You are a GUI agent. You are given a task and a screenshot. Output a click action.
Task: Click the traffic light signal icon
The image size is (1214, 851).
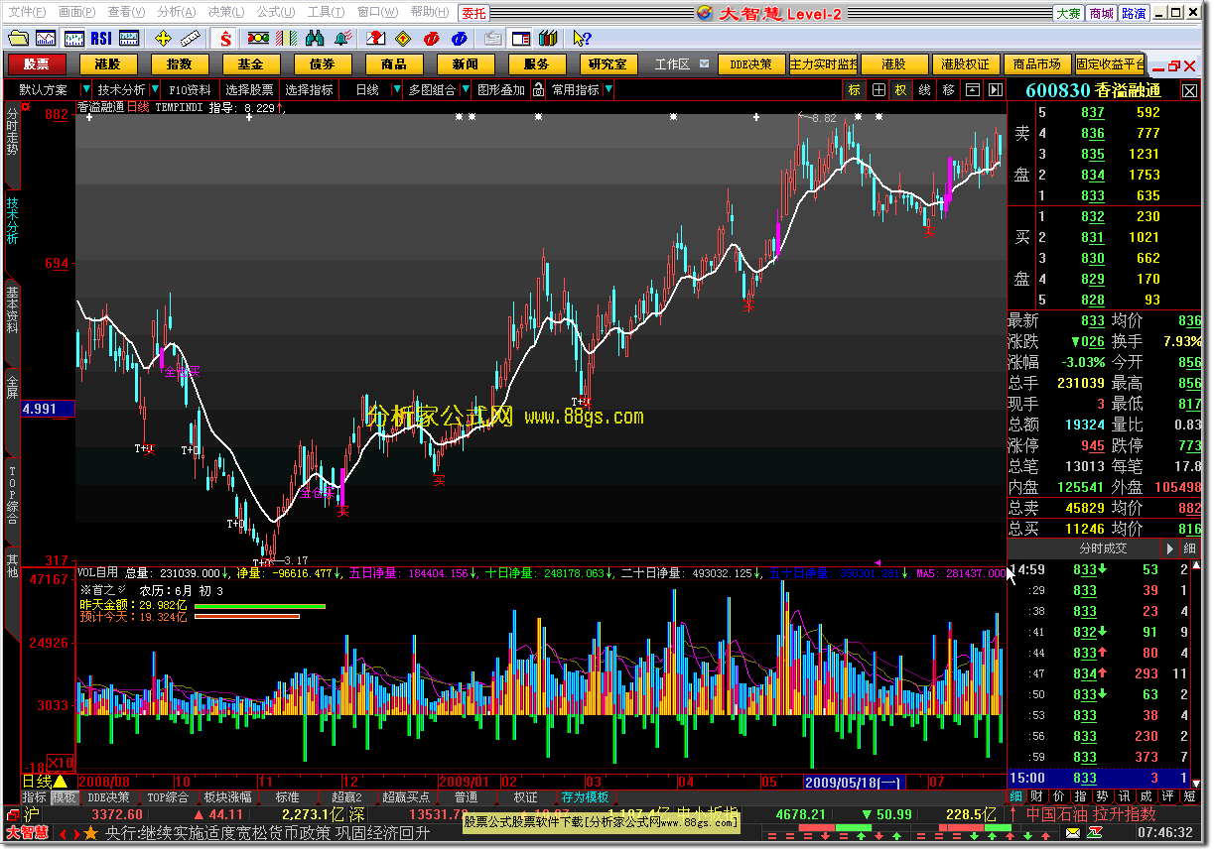click(x=258, y=39)
